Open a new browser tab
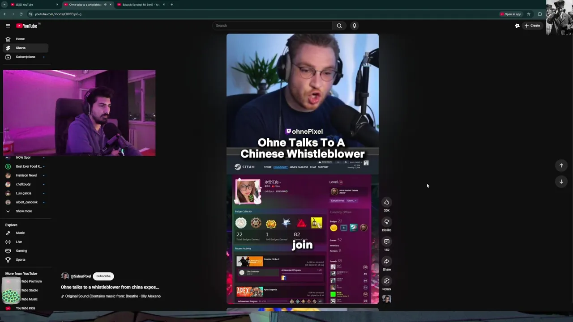The width and height of the screenshot is (573, 322). pyautogui.click(x=172, y=4)
